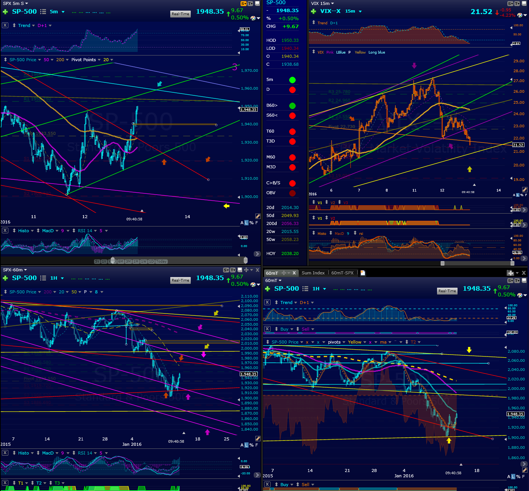
Task: Open the layout folder icon at the 60mT tab bar's right
Action: 510,273
